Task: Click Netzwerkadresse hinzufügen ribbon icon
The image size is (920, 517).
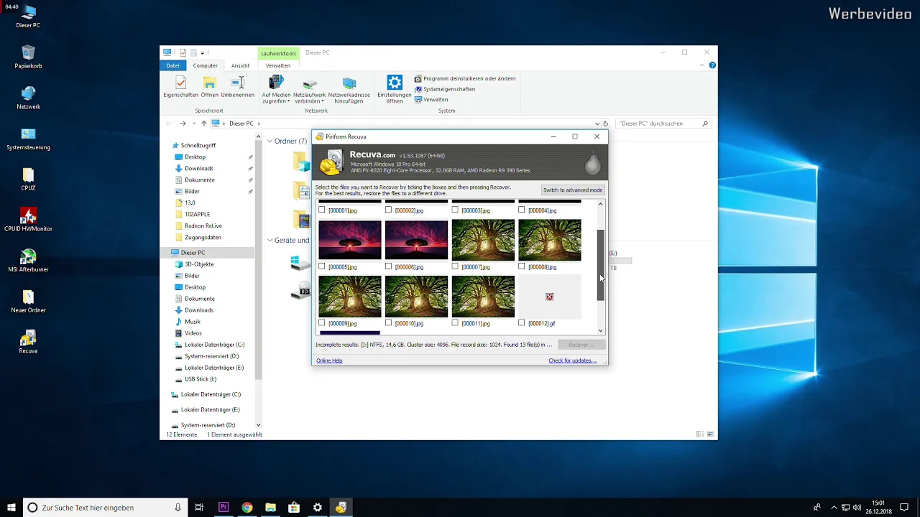Action: point(349,89)
